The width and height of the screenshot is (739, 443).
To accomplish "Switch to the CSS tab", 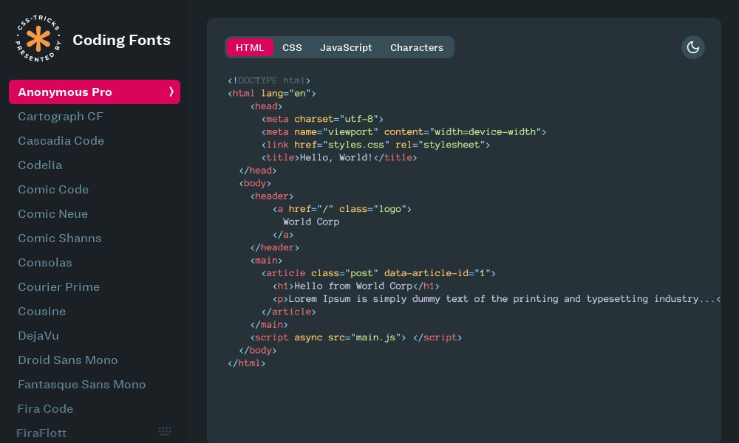I will [x=293, y=47].
